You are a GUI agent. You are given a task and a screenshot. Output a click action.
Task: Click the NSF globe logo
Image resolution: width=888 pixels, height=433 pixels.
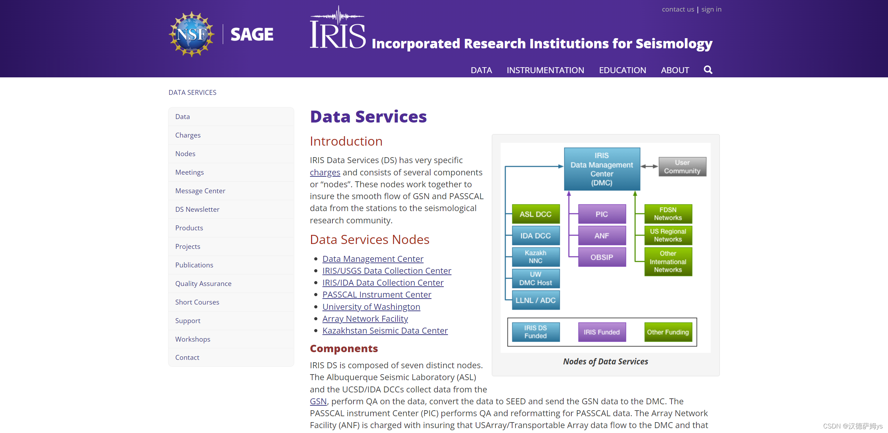pyautogui.click(x=192, y=34)
